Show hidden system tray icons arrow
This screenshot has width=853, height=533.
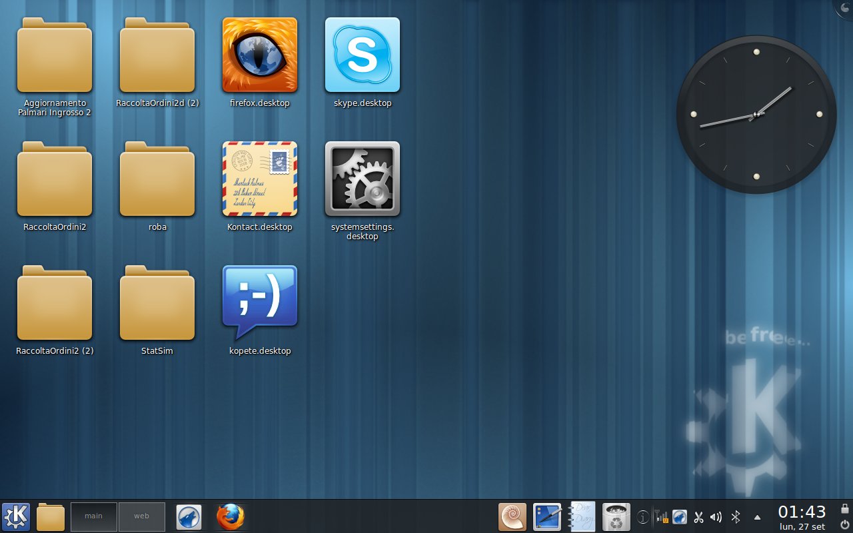tap(757, 517)
